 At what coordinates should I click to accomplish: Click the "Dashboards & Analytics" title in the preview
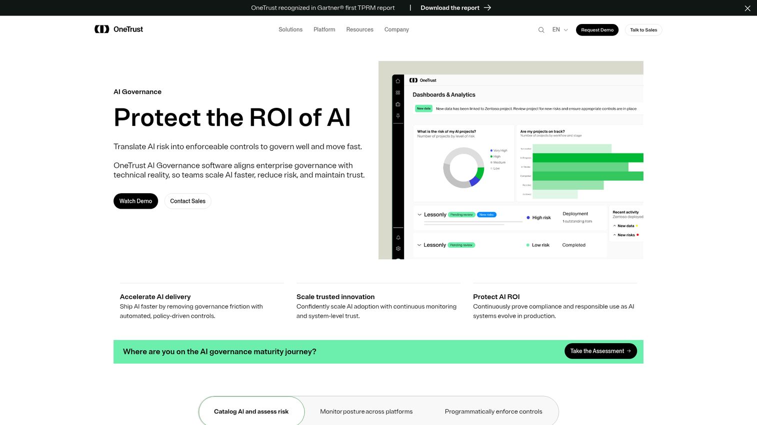(x=444, y=95)
